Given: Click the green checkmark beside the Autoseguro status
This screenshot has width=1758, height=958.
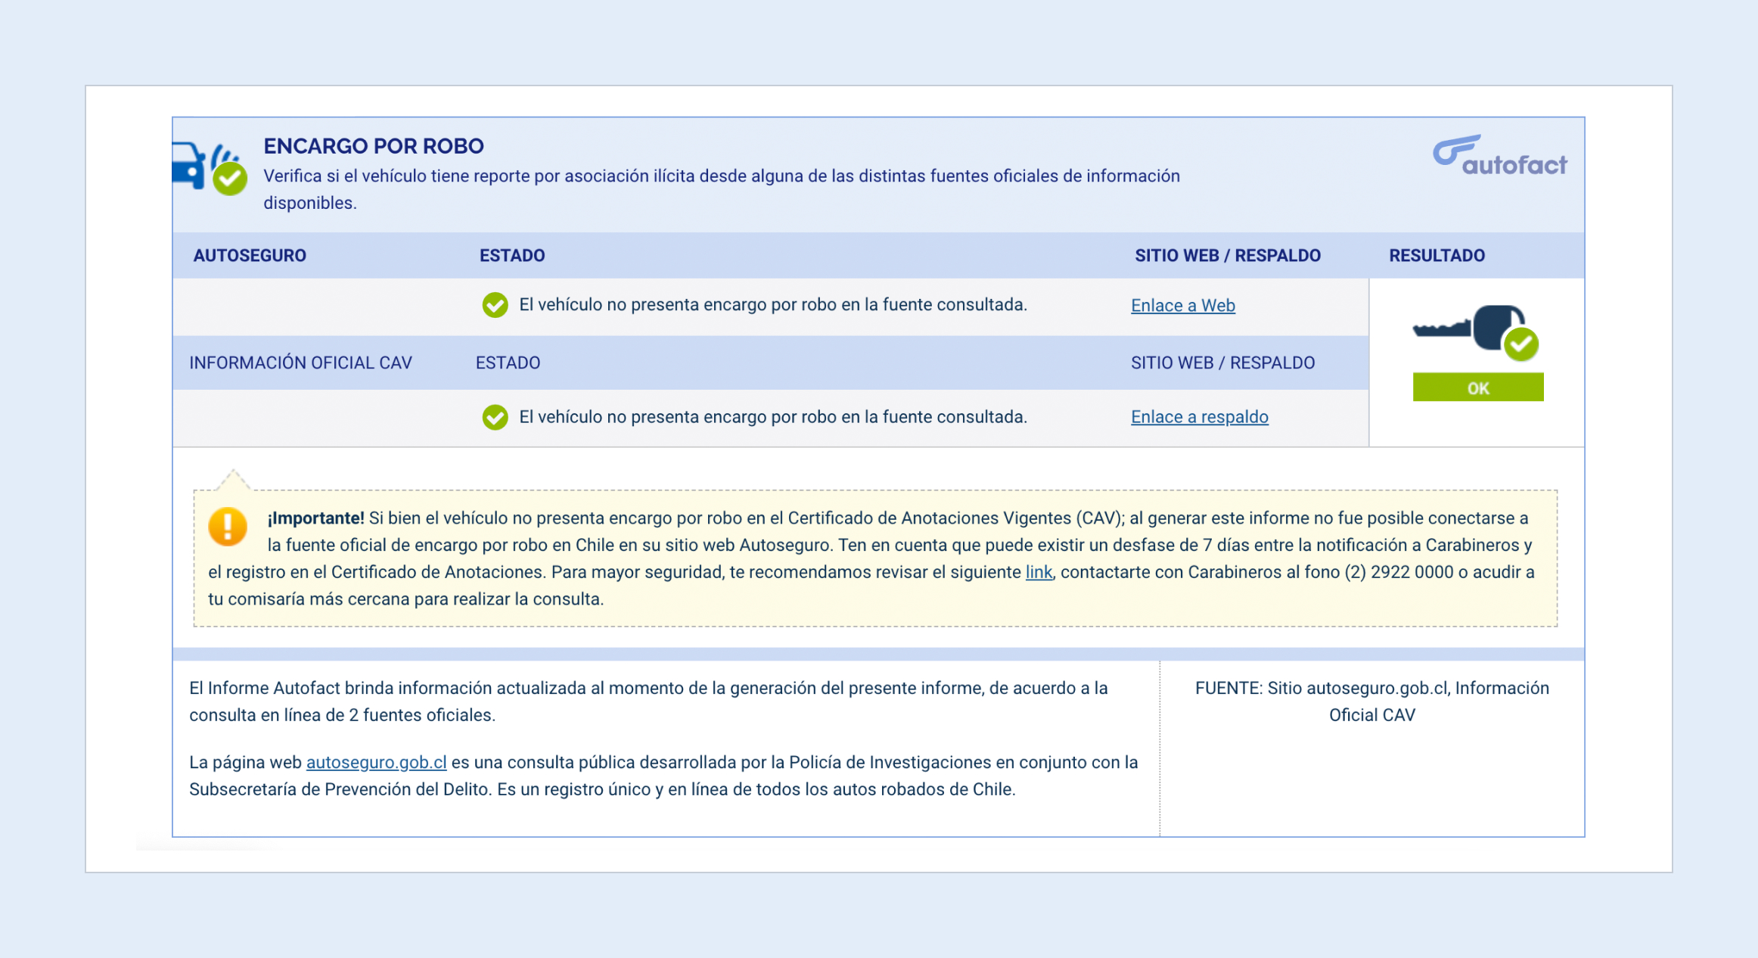Looking at the screenshot, I should (494, 306).
